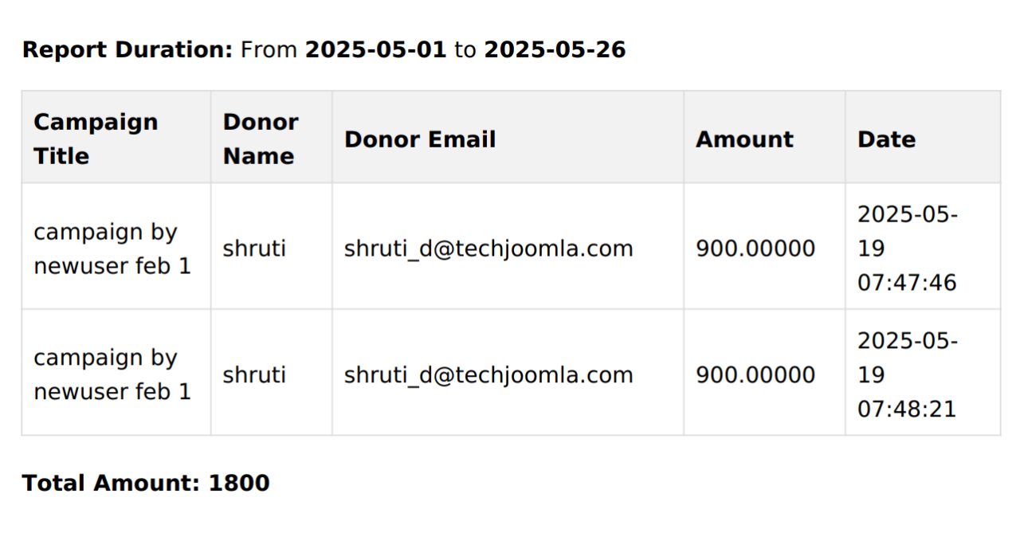Screen dimensions: 1020x556
Task: Click the Report Duration label
Action: tap(127, 50)
